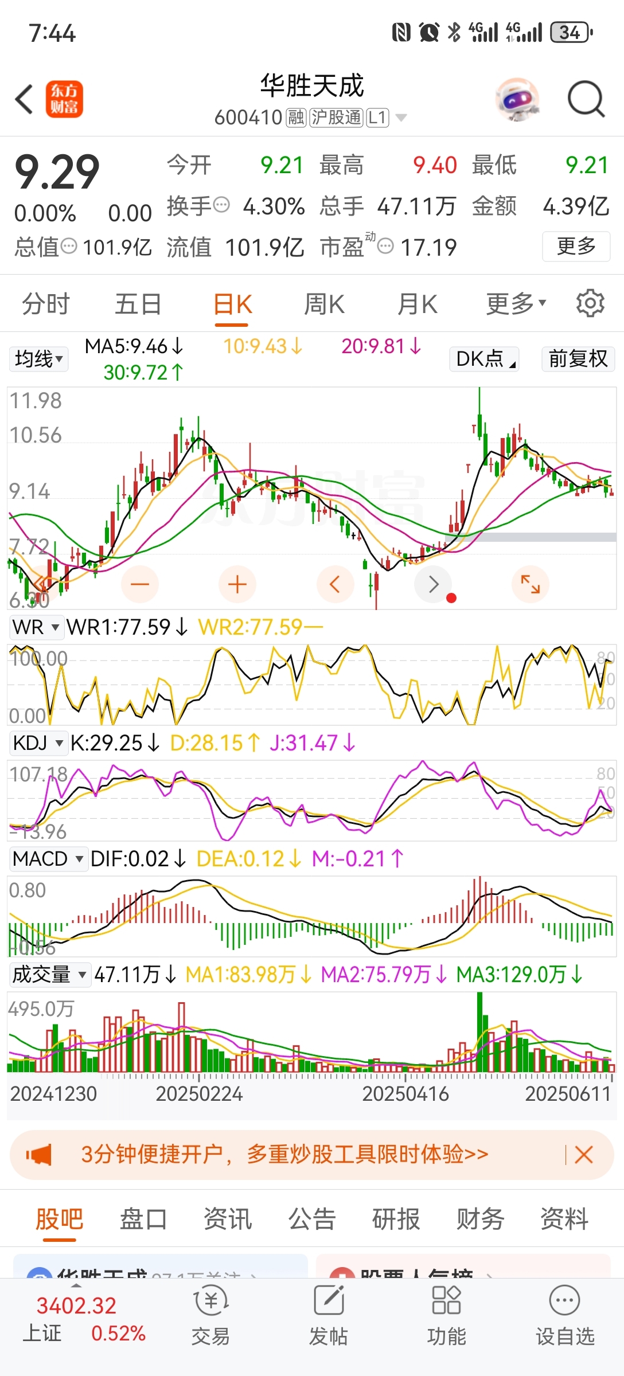624x1376 pixels.
Task: Open the 财务 tab
Action: (481, 1219)
